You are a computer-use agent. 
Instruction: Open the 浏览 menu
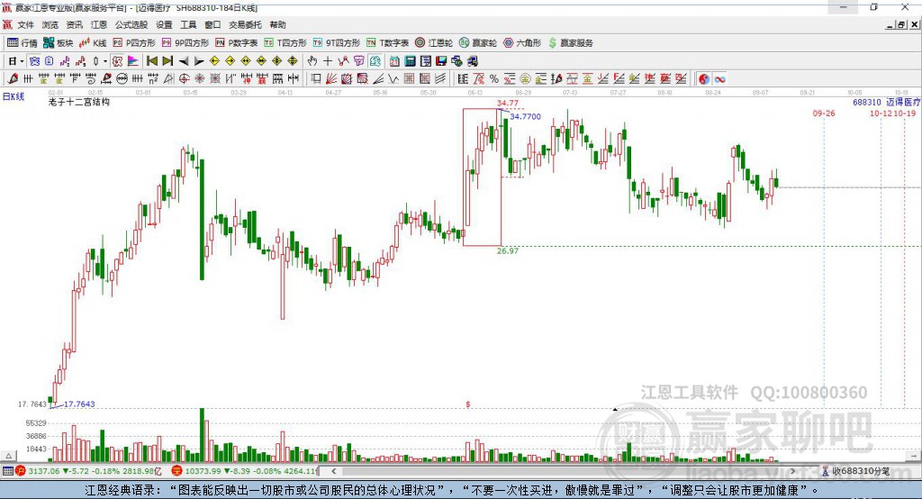click(50, 24)
